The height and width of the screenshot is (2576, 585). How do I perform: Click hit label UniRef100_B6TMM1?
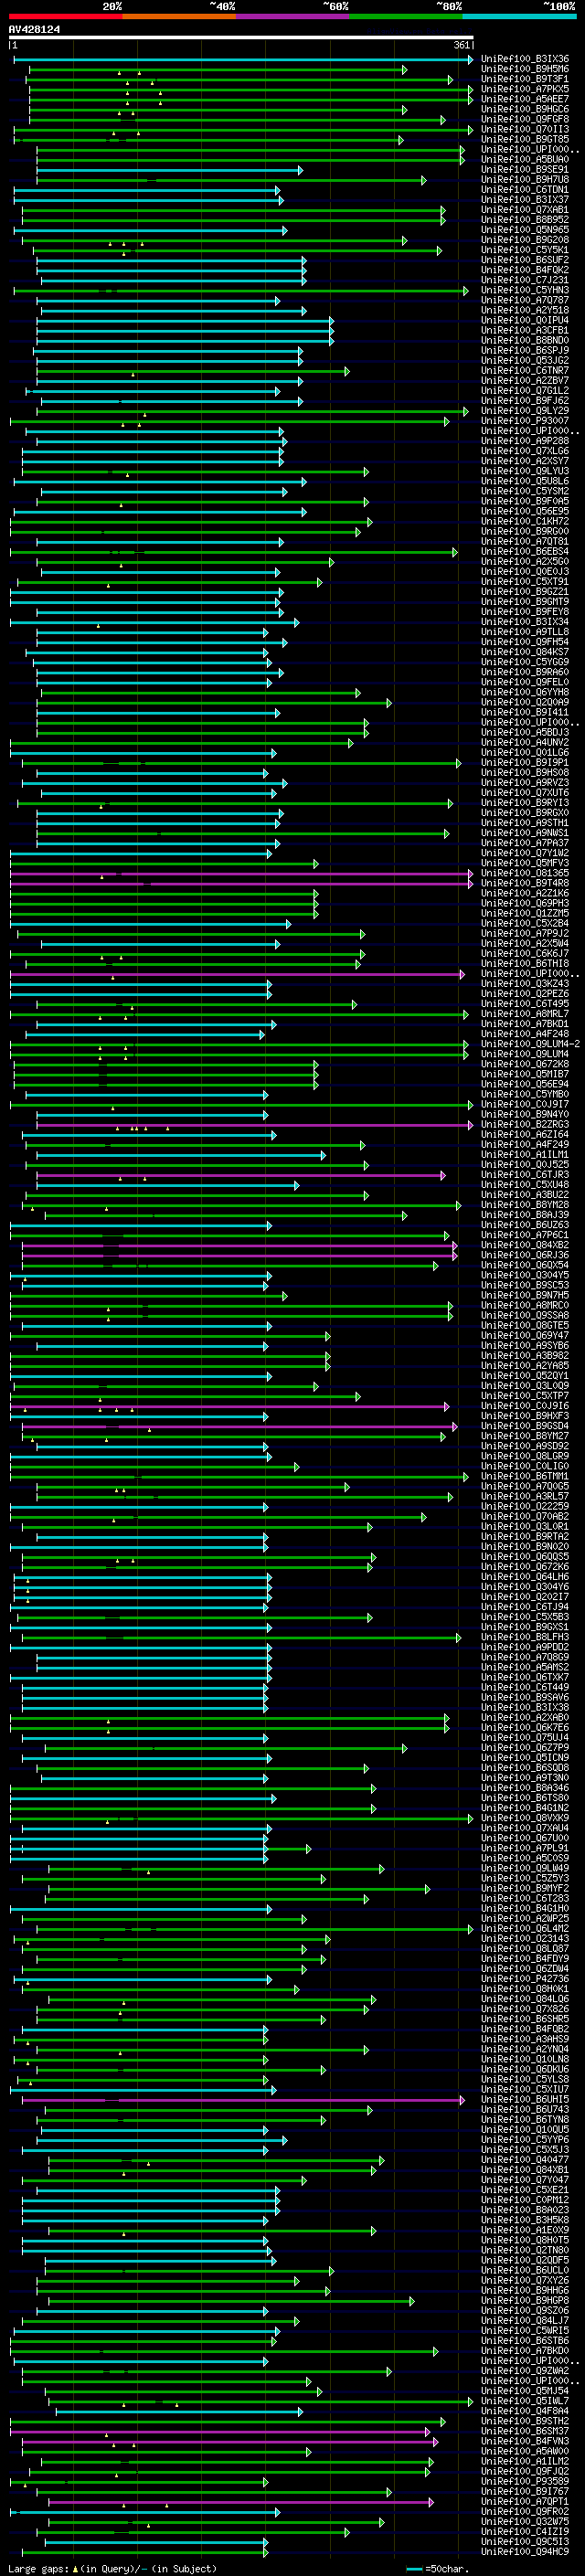(x=525, y=1476)
